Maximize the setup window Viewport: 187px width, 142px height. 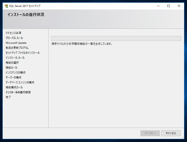[168, 6]
